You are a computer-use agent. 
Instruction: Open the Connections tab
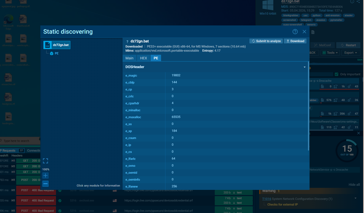[34, 151]
